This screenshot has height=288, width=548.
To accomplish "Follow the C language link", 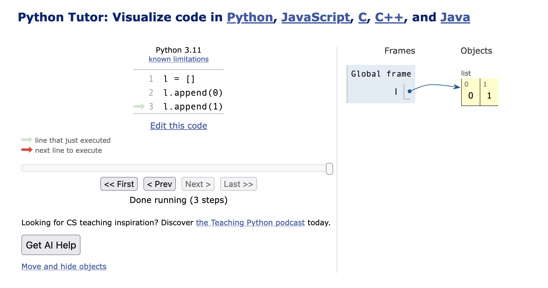I will tap(362, 17).
